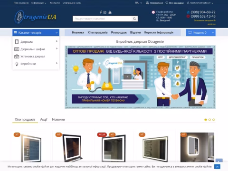Image resolution: width=228 pixels, height=171 pixels.
Task: Click the red Акція badge
Action: pos(102,134)
